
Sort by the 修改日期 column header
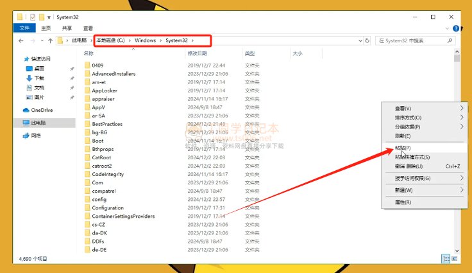(198, 54)
